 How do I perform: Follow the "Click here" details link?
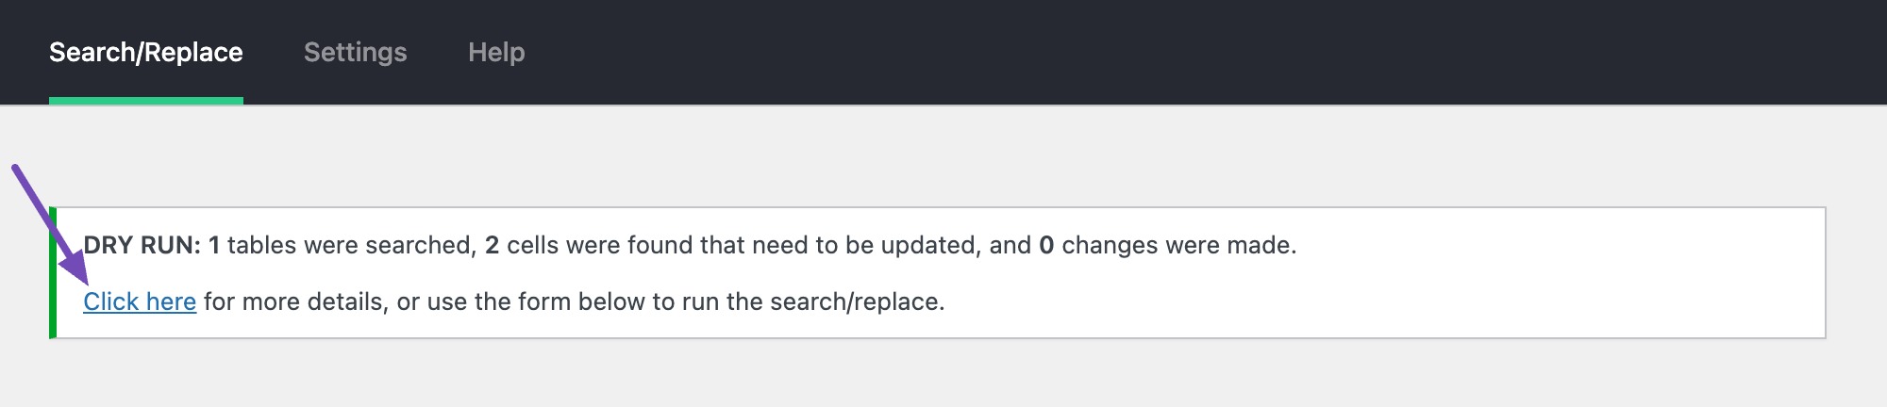(x=140, y=301)
